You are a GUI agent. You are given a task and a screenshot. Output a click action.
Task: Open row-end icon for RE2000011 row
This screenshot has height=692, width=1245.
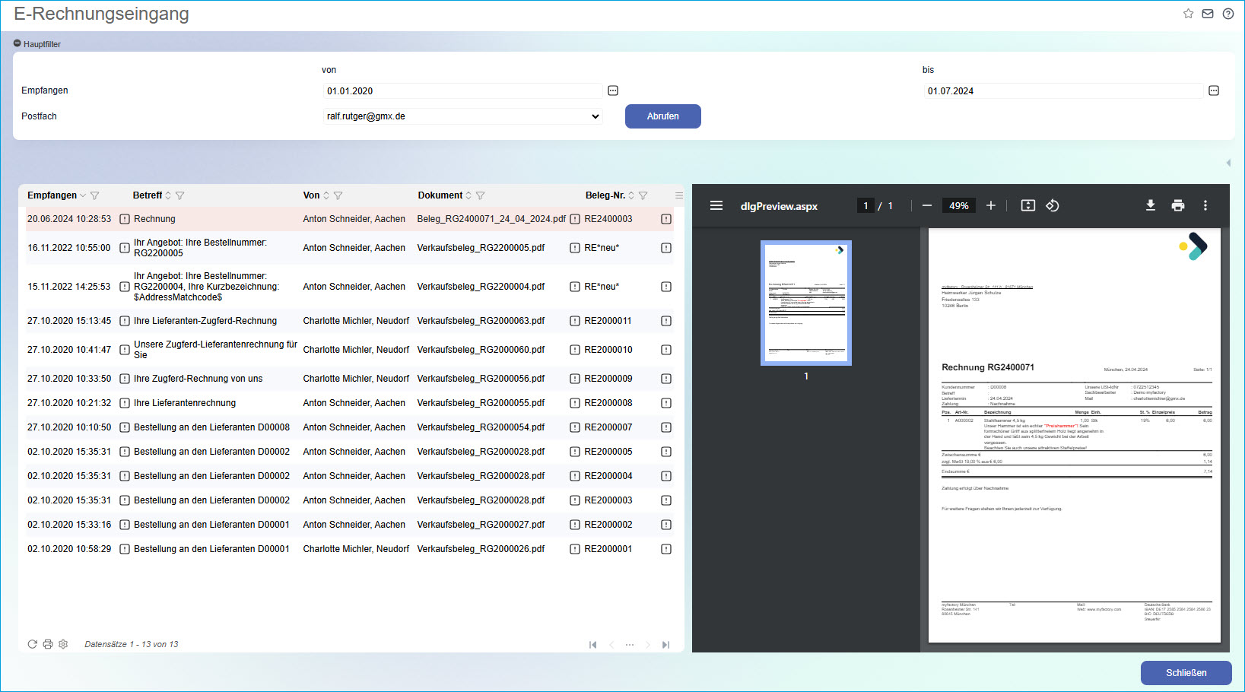(x=666, y=321)
